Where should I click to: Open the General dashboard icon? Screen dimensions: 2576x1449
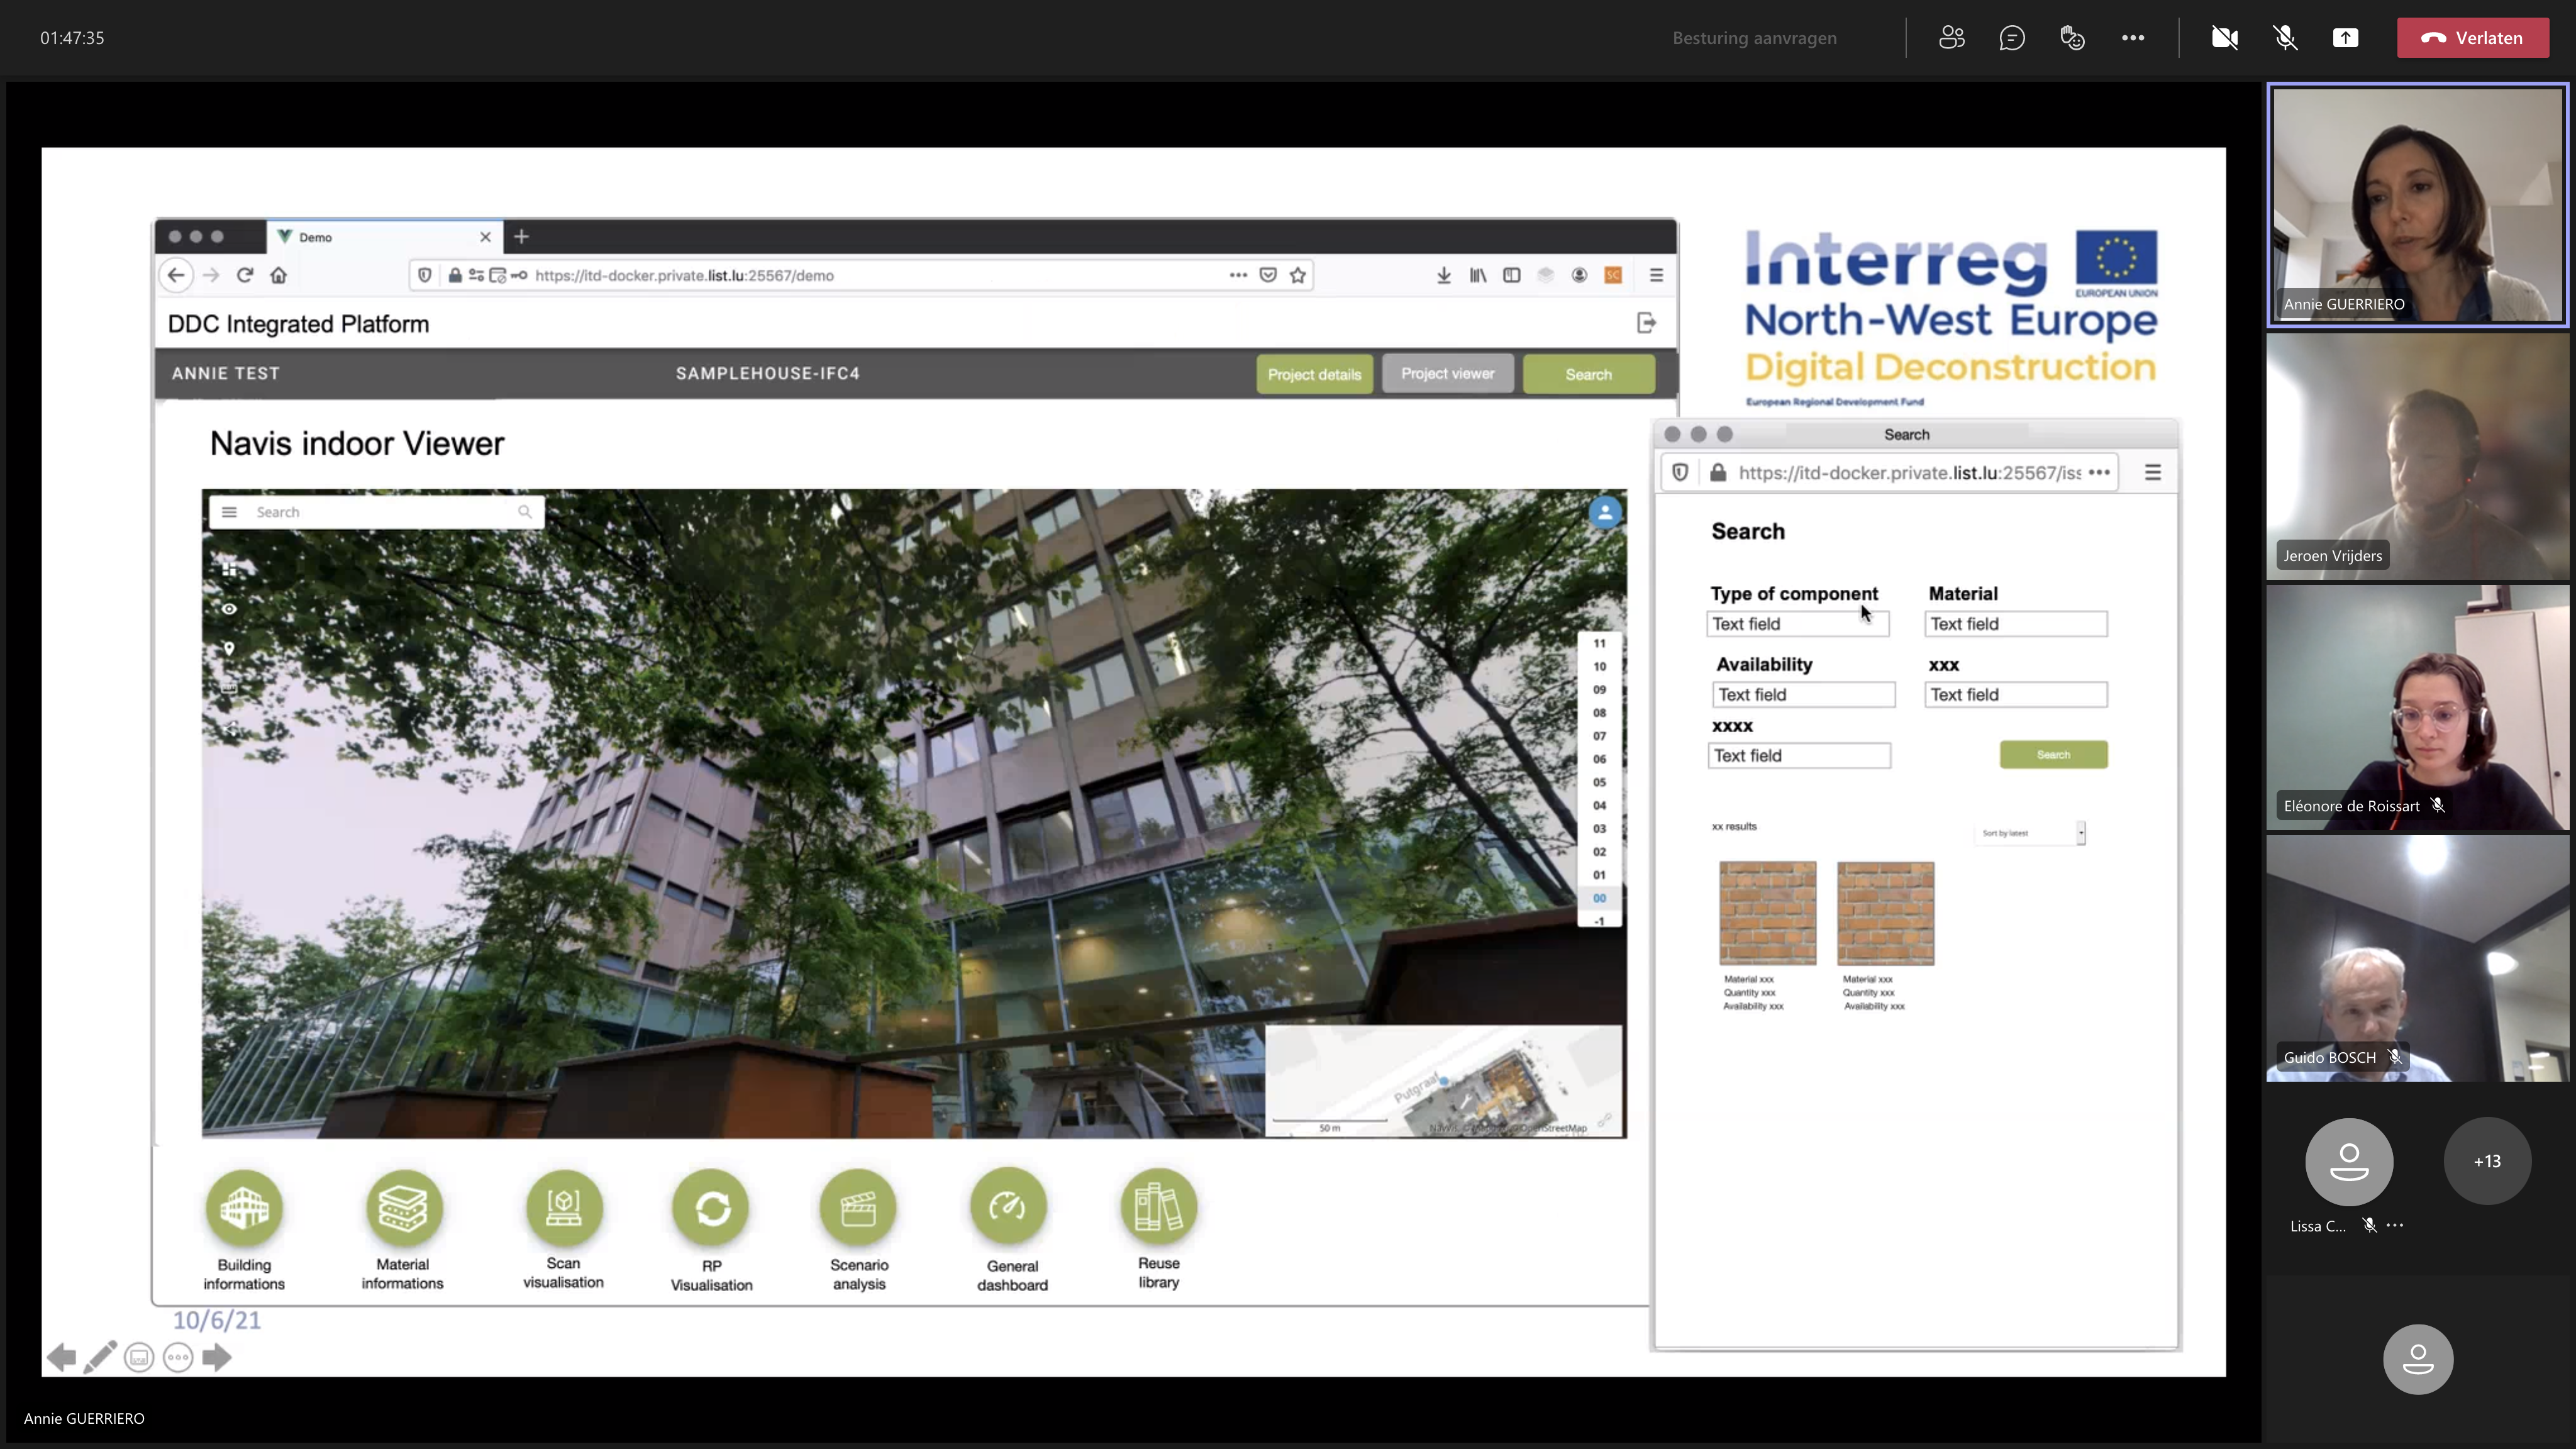click(1010, 1207)
